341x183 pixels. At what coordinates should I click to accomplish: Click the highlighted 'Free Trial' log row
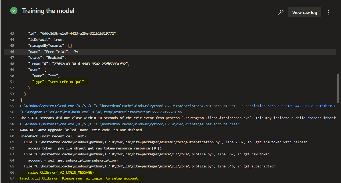50,52
